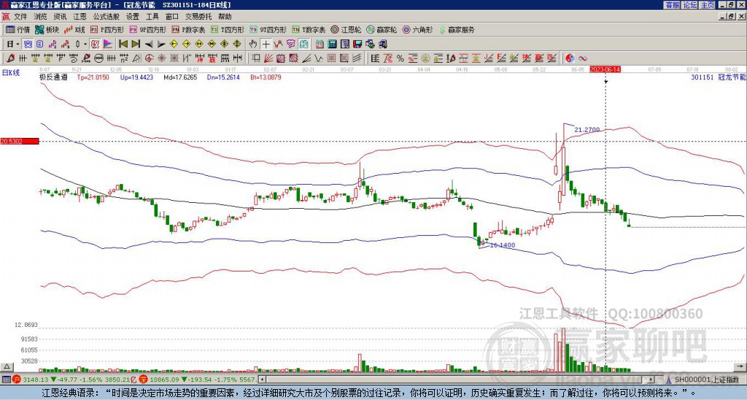The height and width of the screenshot is (400, 747).
Task: Click the 论坛 forum button
Action: 690,5
